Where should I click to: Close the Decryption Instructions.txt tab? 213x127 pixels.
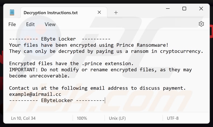pyautogui.click(x=99, y=12)
